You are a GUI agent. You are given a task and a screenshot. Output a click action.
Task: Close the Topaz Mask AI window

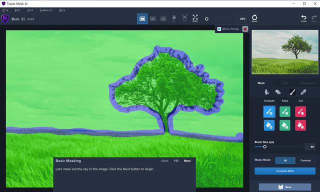tap(315, 3)
